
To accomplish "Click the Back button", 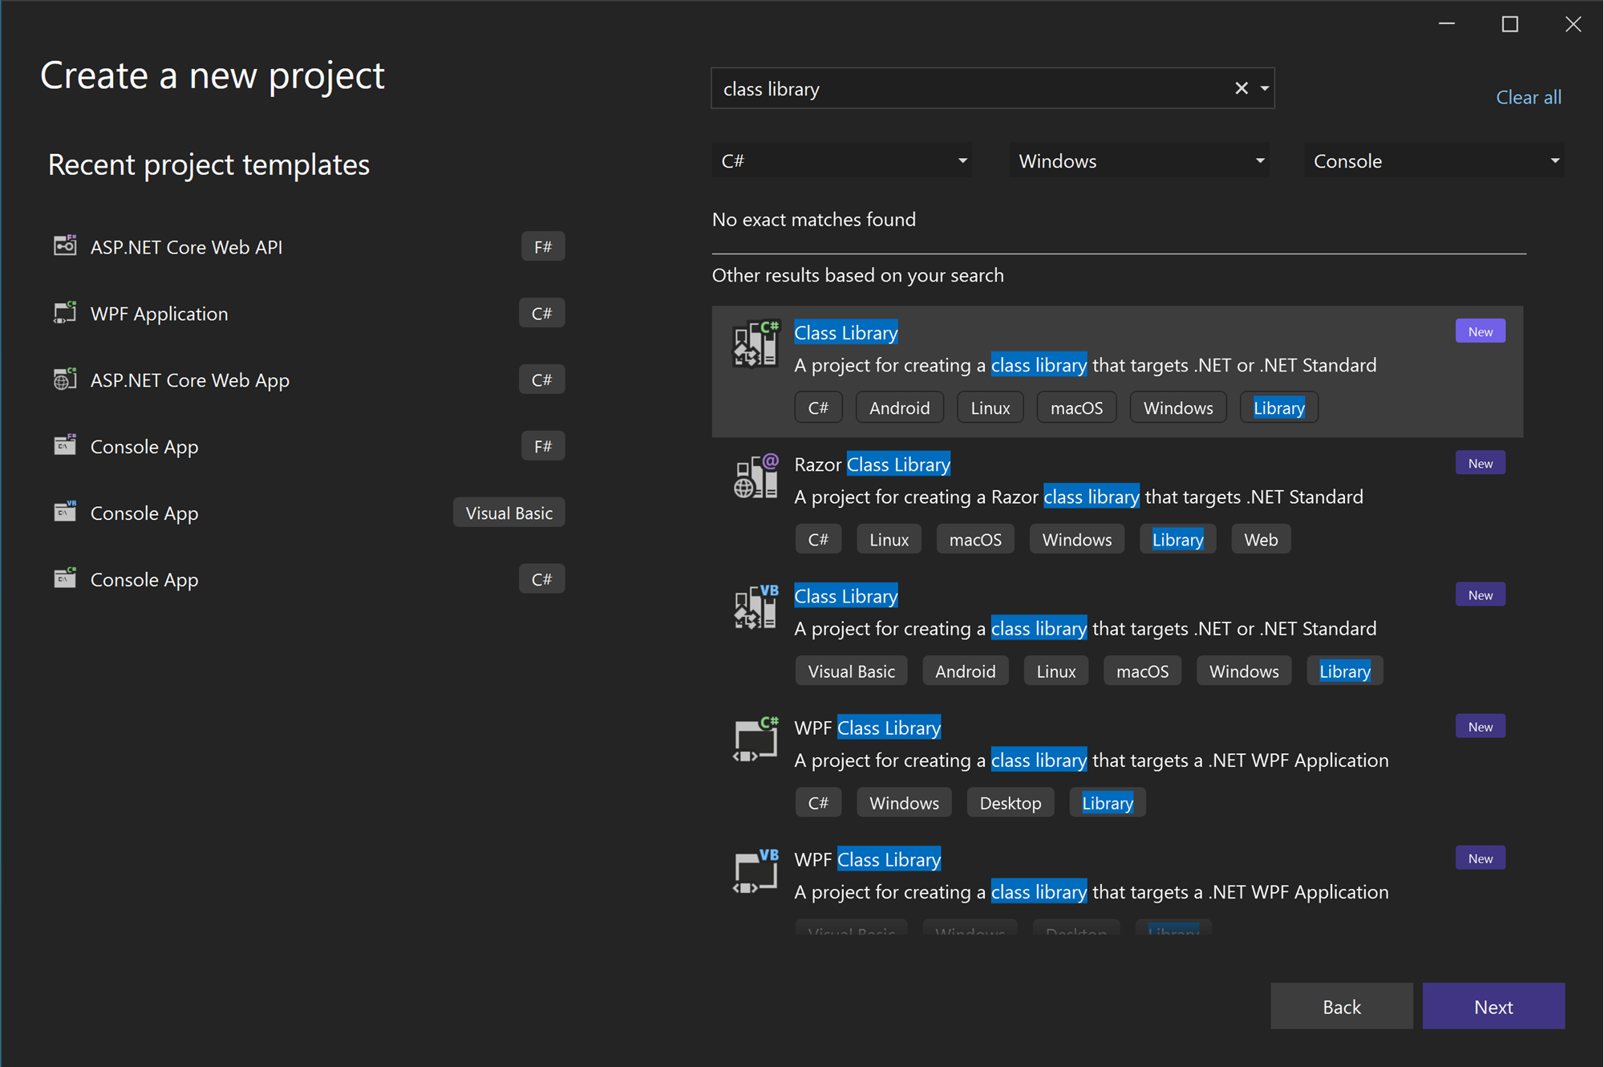I will pos(1340,1006).
